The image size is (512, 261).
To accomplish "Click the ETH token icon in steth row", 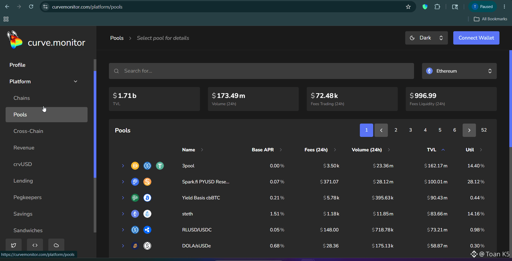I will (x=135, y=214).
